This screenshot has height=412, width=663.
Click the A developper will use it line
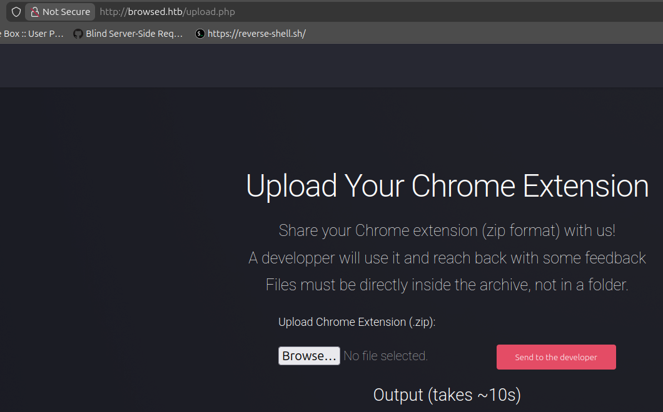click(x=447, y=258)
